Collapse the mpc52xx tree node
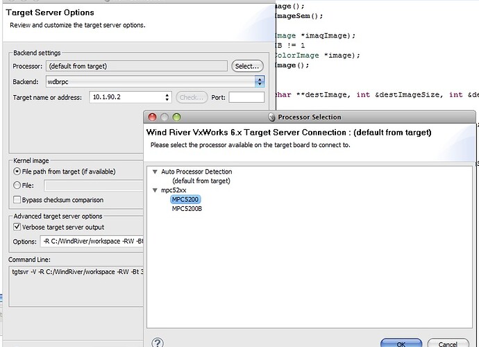 (155, 190)
